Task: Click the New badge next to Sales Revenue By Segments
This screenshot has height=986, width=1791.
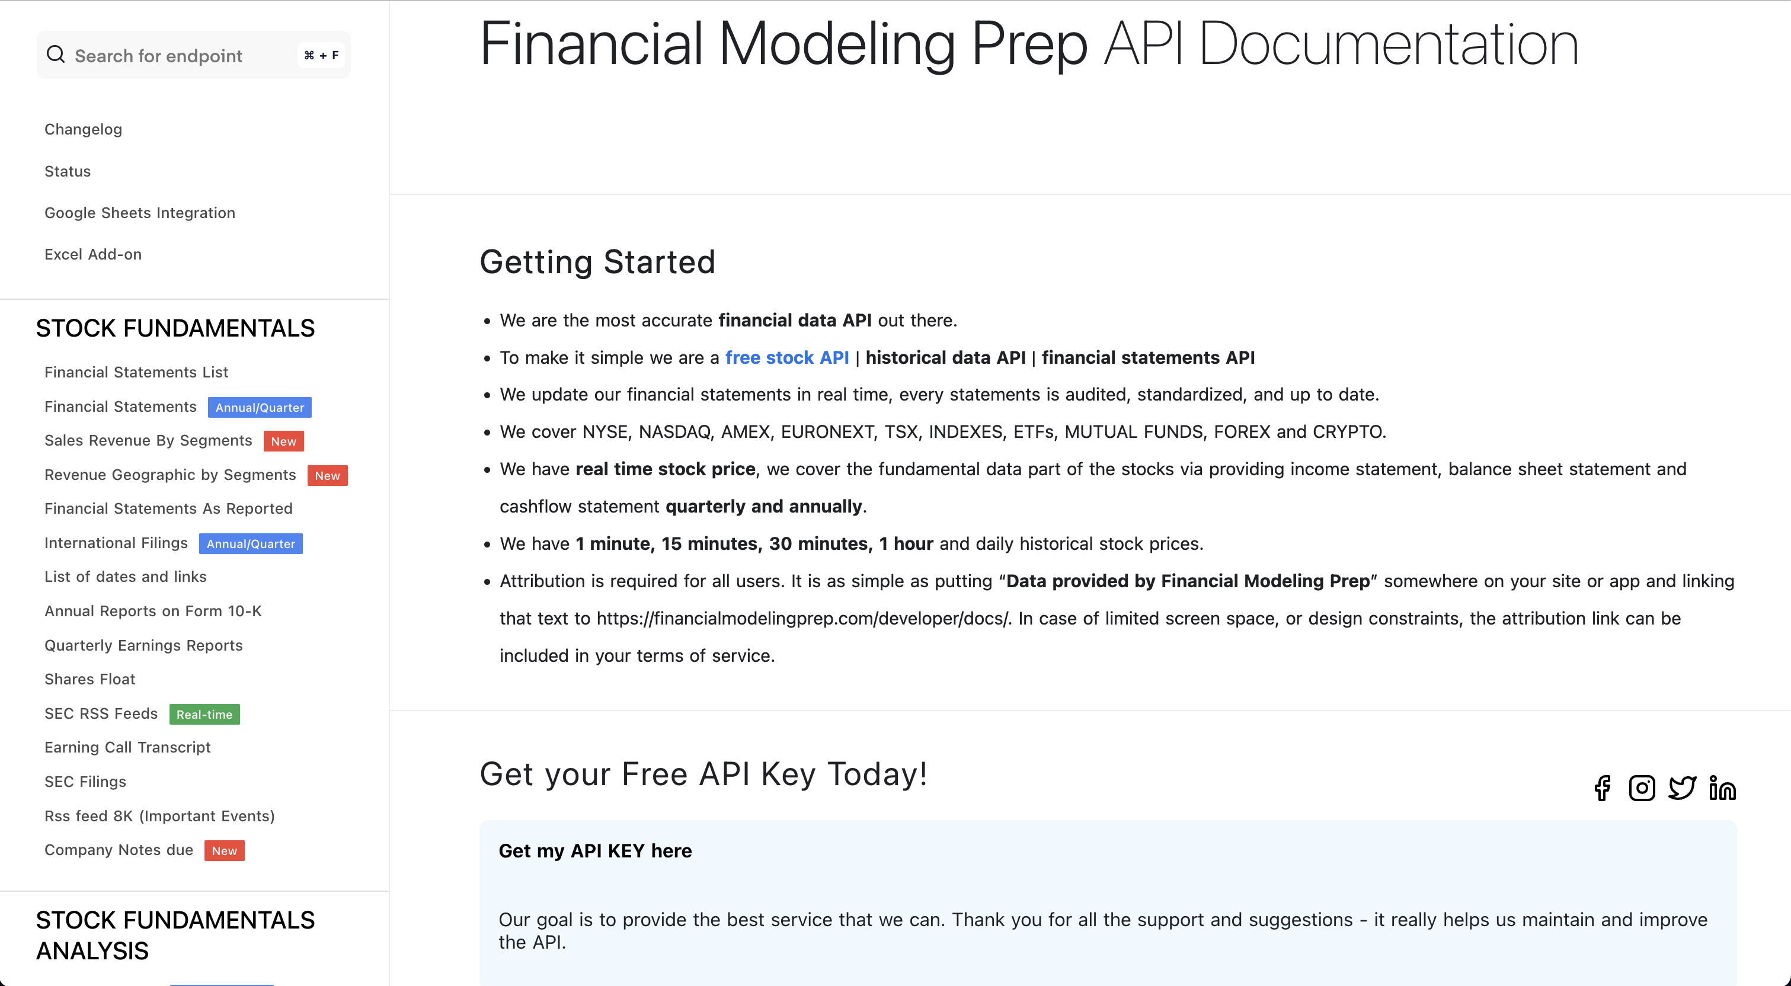Action: tap(284, 441)
